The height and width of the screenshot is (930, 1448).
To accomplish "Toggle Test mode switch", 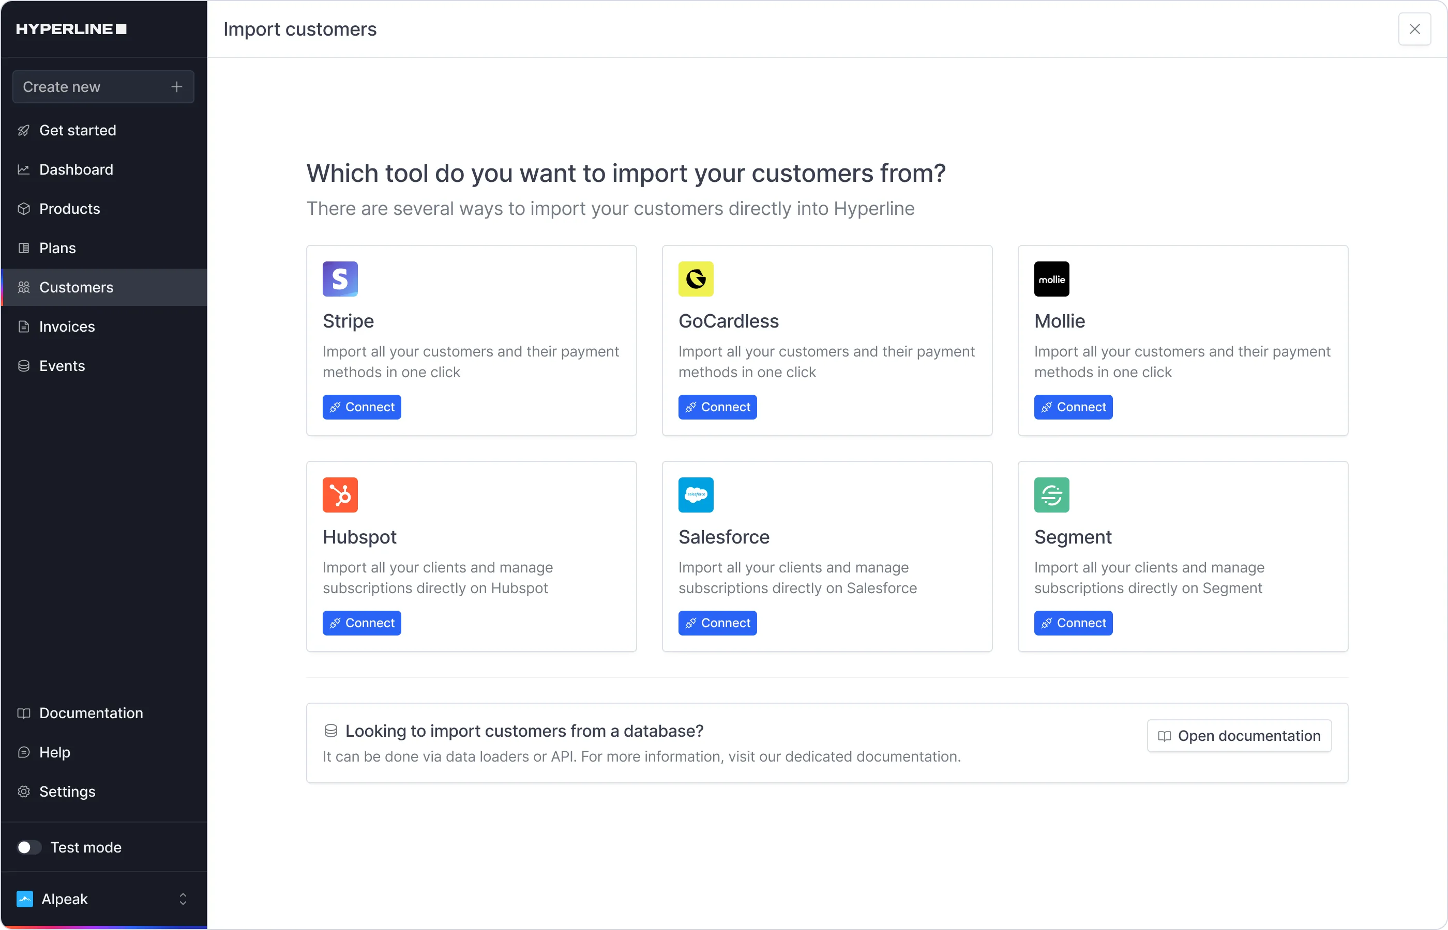I will coord(28,847).
